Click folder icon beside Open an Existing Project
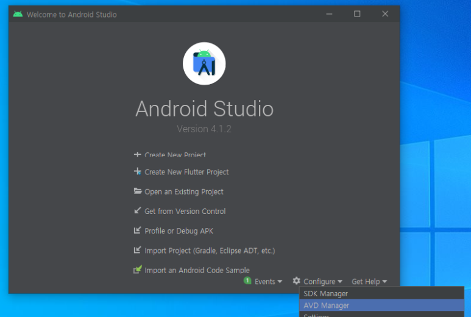 (138, 191)
